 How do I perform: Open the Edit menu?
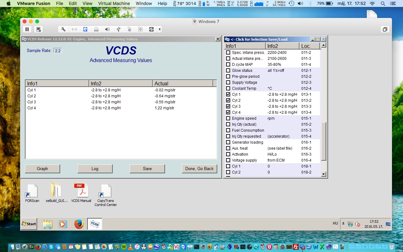73,3
